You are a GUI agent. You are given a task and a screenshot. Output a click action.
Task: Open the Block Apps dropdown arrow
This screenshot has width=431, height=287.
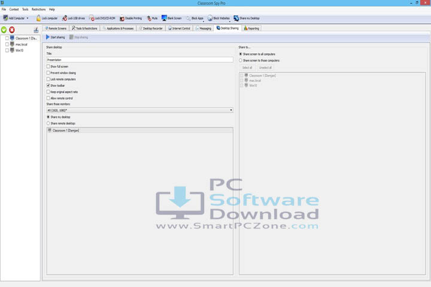[204, 21]
